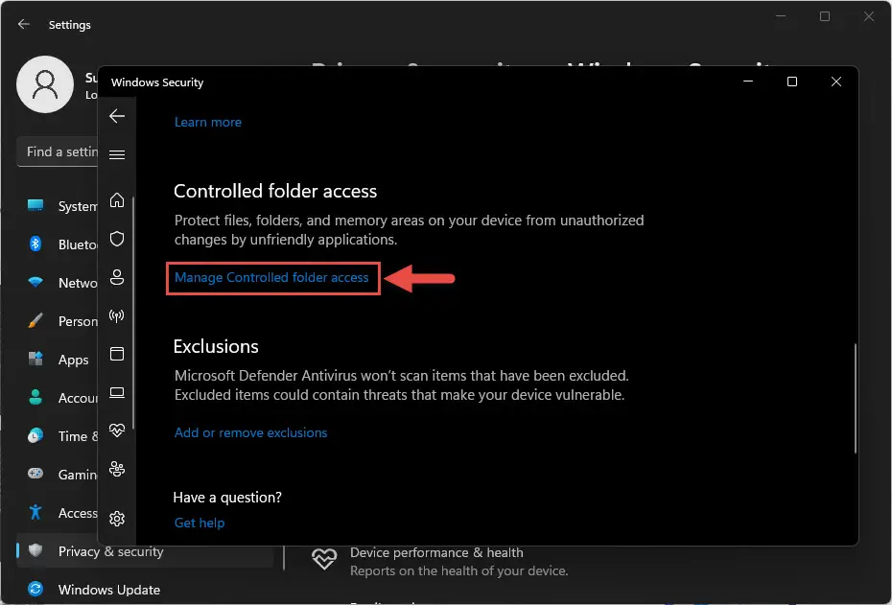Click the Learn more link
Screen dimensions: 892x605
click(x=207, y=123)
